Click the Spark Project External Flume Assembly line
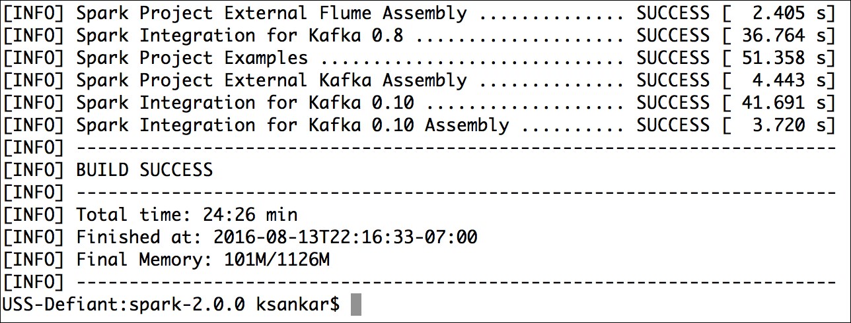 click(x=419, y=13)
